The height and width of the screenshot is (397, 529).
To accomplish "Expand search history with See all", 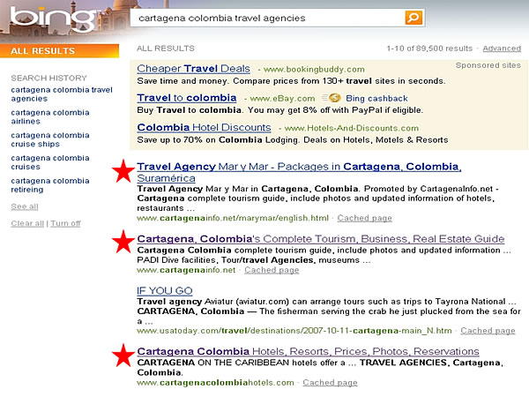I will click(x=24, y=206).
